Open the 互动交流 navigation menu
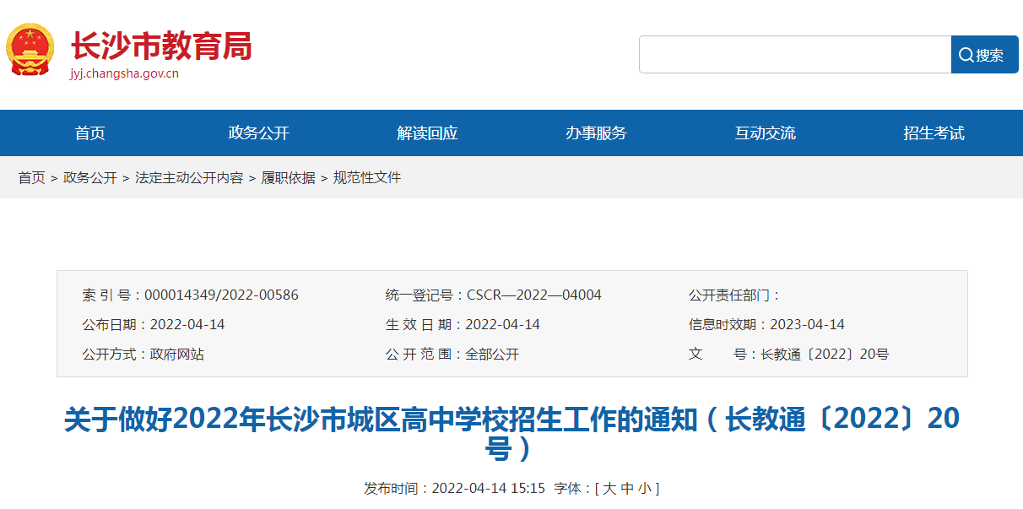Screen dimensions: 1023x509 point(766,133)
